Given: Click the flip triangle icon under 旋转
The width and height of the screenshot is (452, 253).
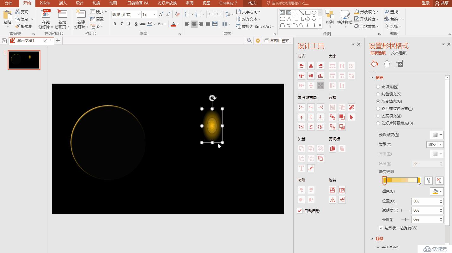Looking at the screenshot, I should click(x=333, y=200).
